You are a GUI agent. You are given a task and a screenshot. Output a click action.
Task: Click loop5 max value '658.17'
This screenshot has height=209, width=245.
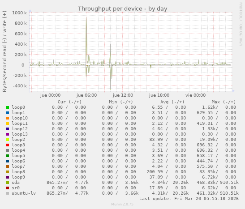(205, 156)
